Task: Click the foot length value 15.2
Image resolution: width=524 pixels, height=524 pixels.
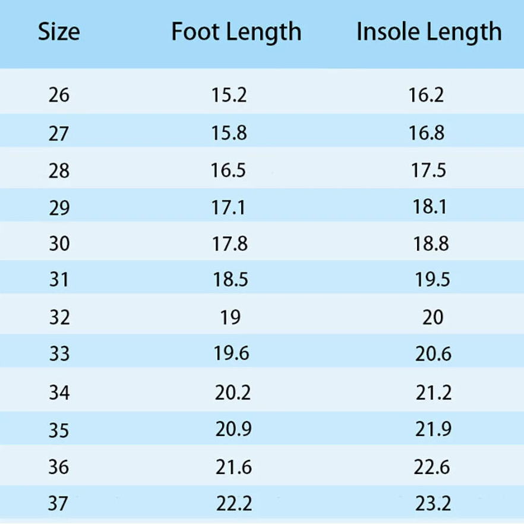Action: (x=229, y=95)
